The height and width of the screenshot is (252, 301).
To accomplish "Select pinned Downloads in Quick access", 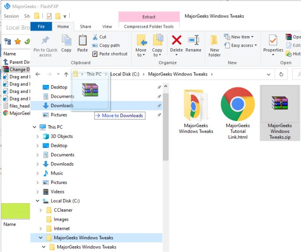I will point(96,106).
